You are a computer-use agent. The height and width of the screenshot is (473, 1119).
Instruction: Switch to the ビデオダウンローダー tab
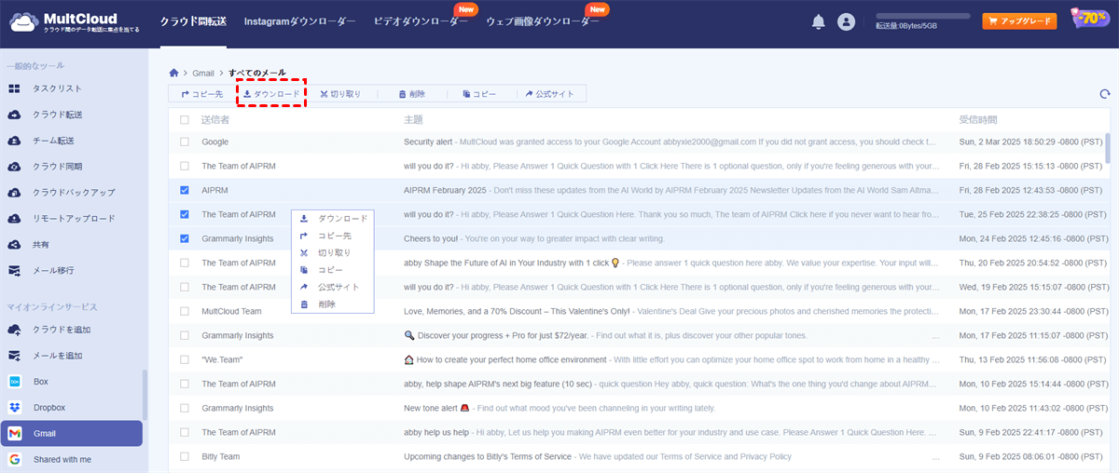tap(421, 21)
